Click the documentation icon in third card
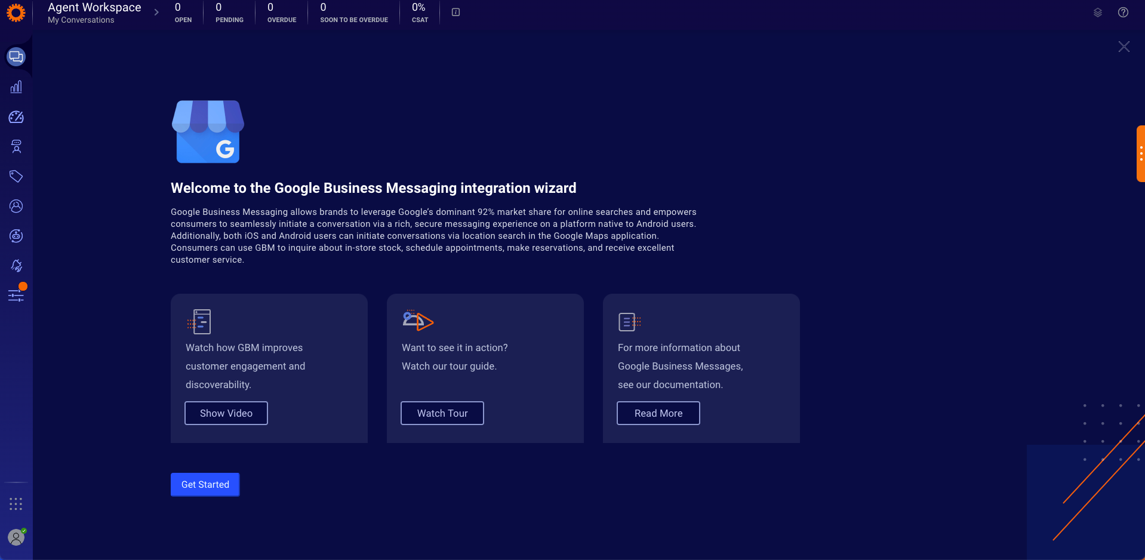 pos(629,322)
